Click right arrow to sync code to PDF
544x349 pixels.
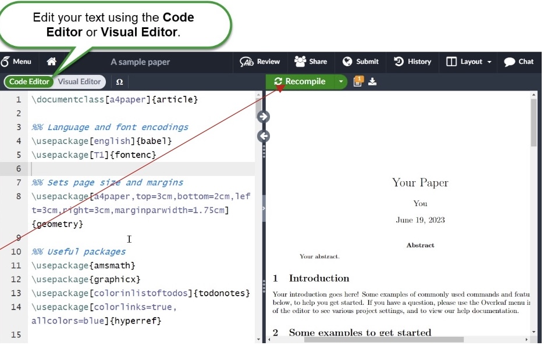pos(263,117)
